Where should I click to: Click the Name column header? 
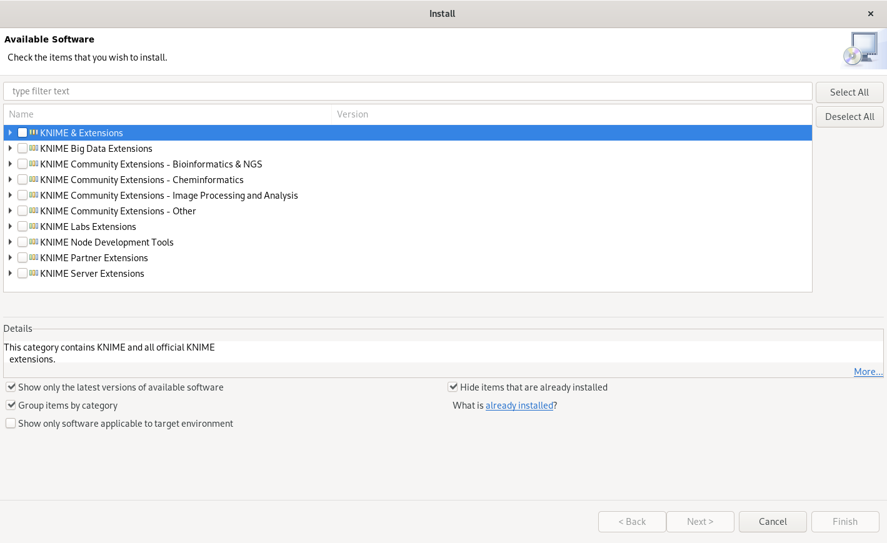click(167, 114)
